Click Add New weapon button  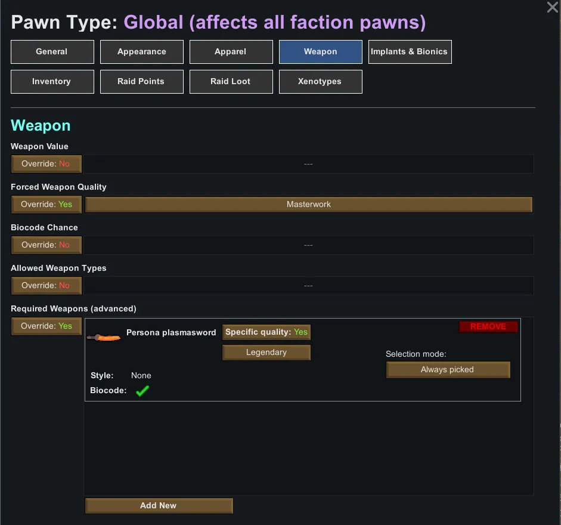159,506
